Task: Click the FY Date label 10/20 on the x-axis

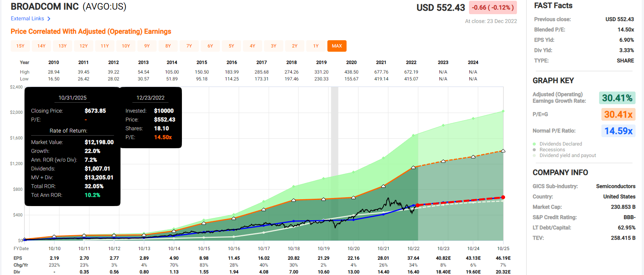Action: [x=353, y=249]
